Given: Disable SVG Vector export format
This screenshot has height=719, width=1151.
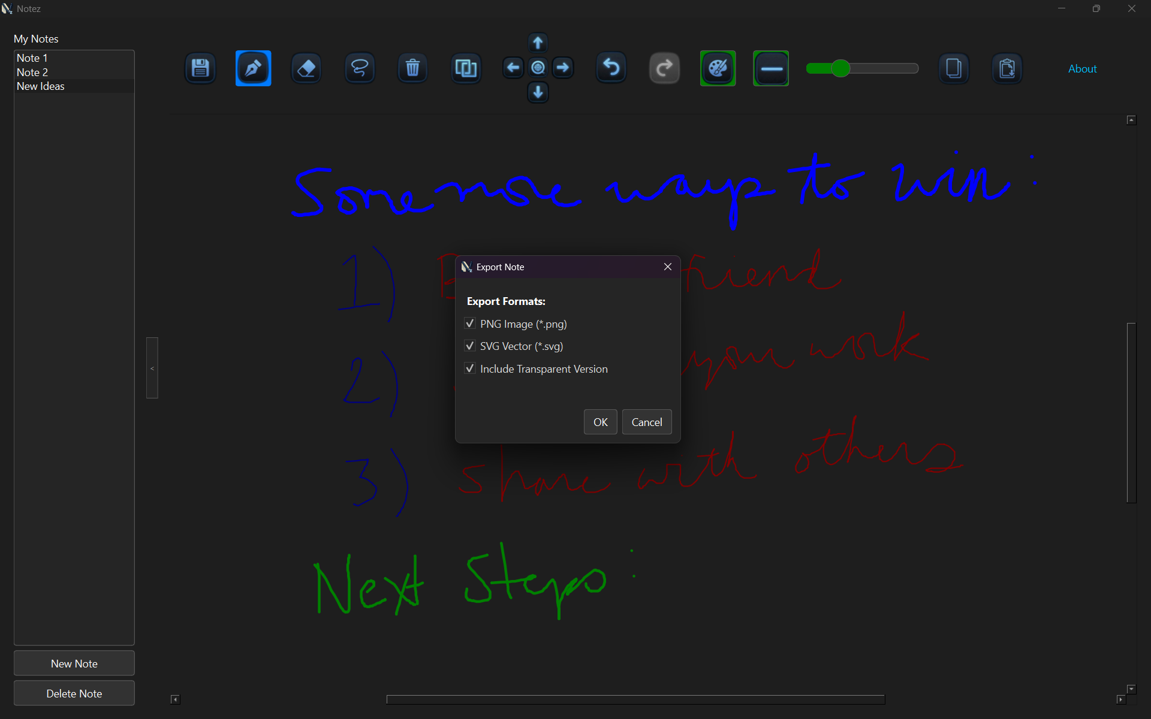Looking at the screenshot, I should click(x=470, y=346).
